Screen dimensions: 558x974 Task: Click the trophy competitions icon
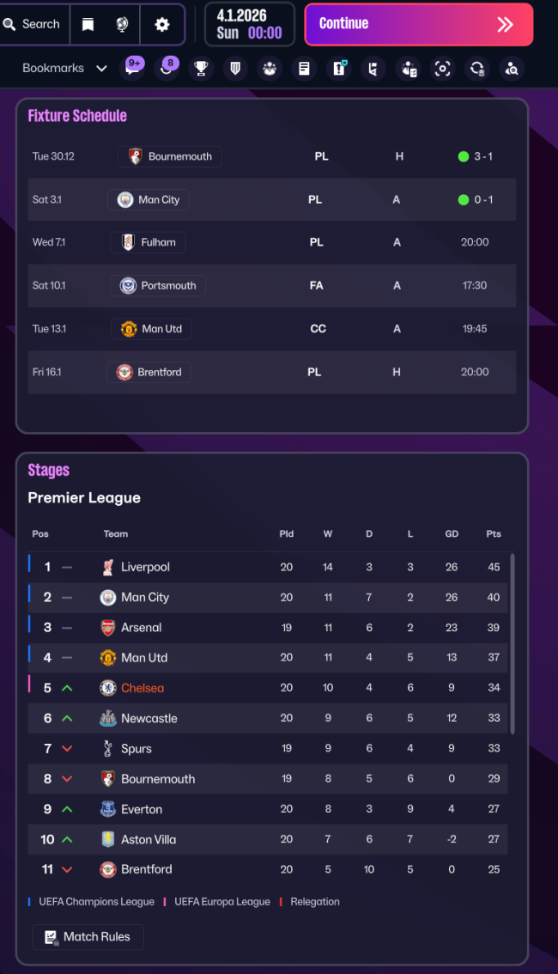200,69
